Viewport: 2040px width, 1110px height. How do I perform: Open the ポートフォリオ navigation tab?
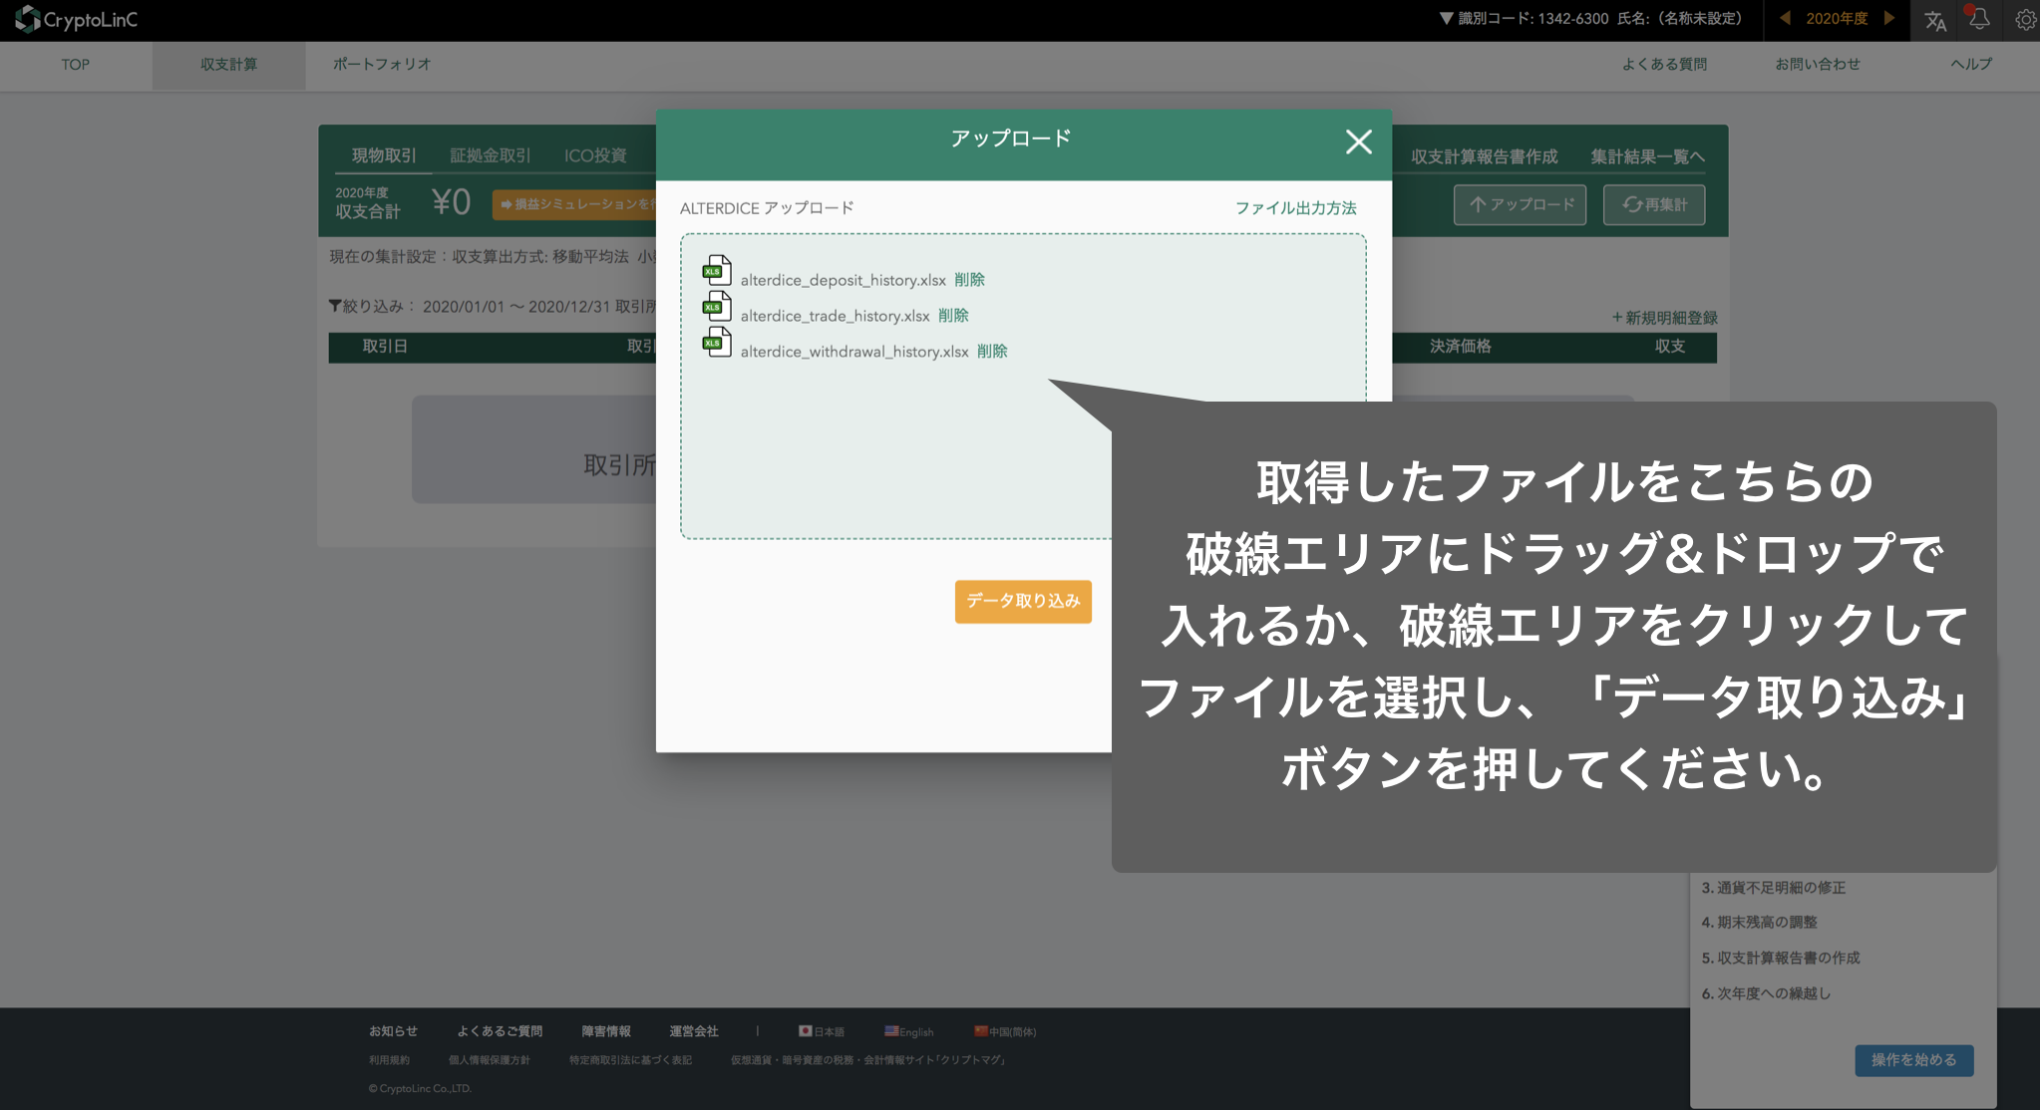click(382, 65)
